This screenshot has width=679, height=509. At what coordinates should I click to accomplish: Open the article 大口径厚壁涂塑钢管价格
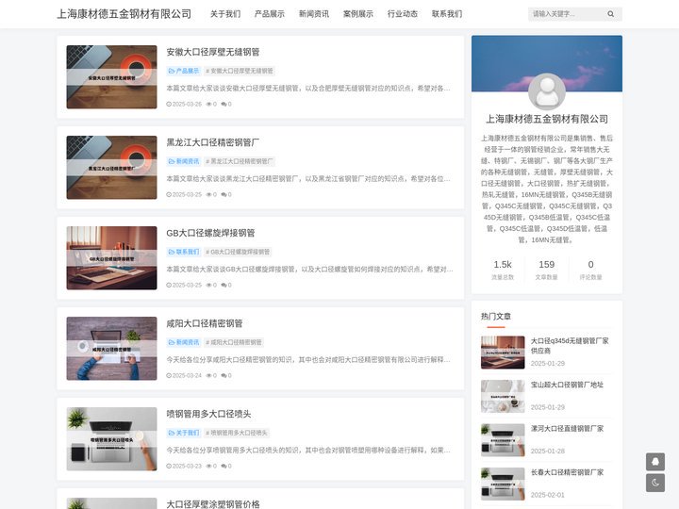212,503
